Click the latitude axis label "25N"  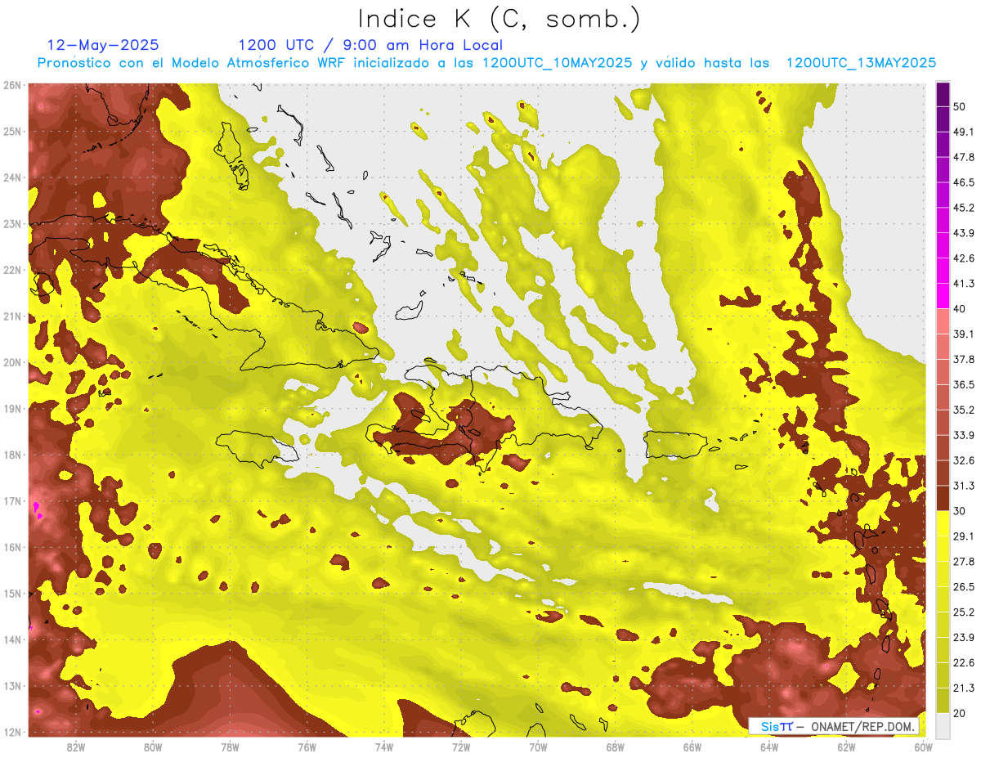click(12, 131)
